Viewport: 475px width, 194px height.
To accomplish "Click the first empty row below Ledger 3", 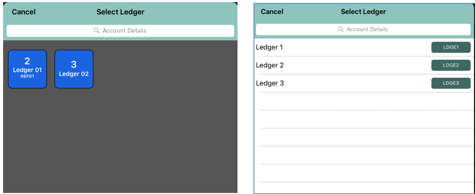I will click(364, 101).
